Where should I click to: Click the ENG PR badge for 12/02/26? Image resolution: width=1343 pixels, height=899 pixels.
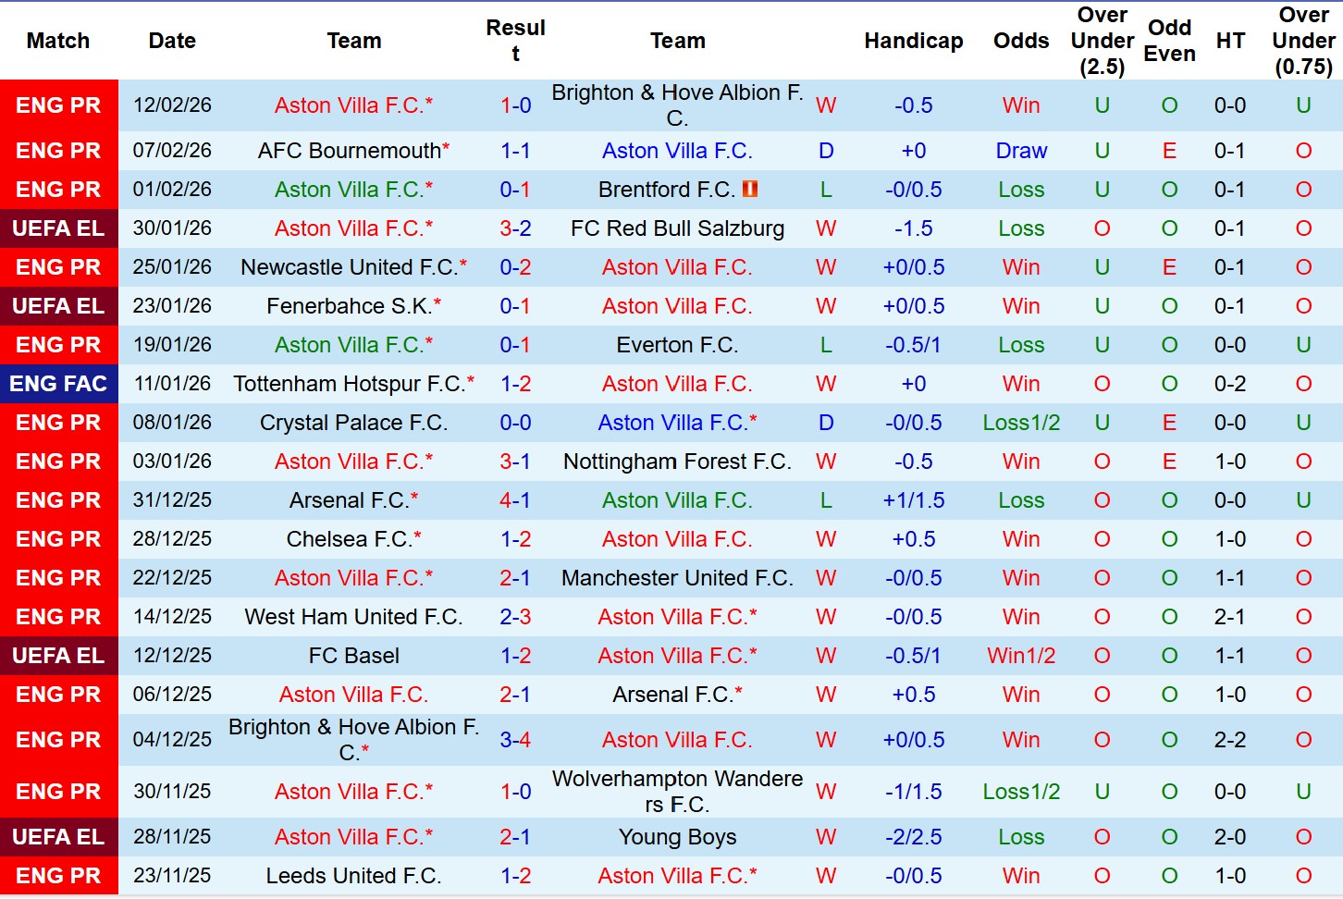click(x=58, y=105)
